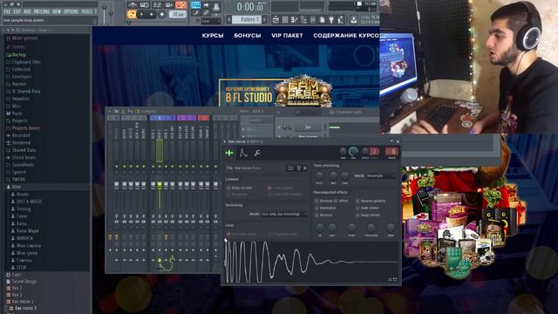
Task: Click arrow left of Pattern 1 selector
Action: point(228,19)
